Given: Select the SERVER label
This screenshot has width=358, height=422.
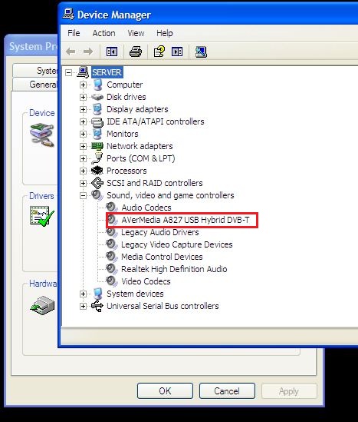Looking at the screenshot, I should tap(107, 72).
